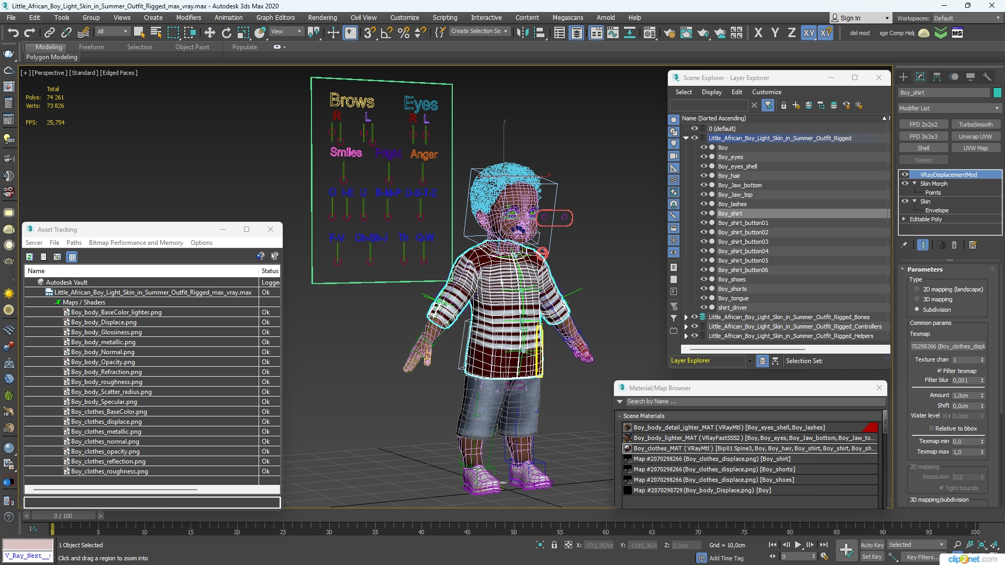Open the Rendered Frame Window
1005x565 pixels.
(686, 32)
